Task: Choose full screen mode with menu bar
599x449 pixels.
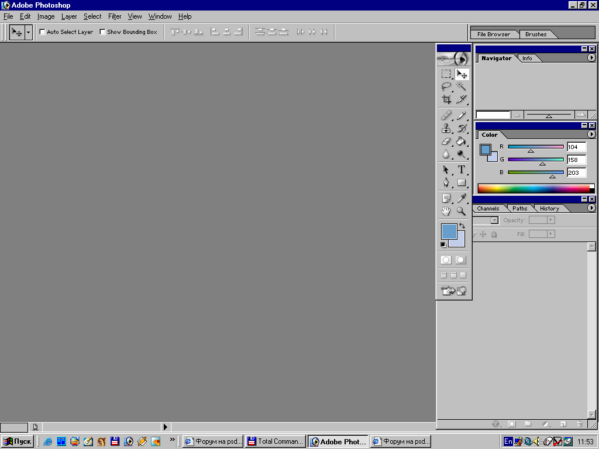Action: (x=453, y=275)
